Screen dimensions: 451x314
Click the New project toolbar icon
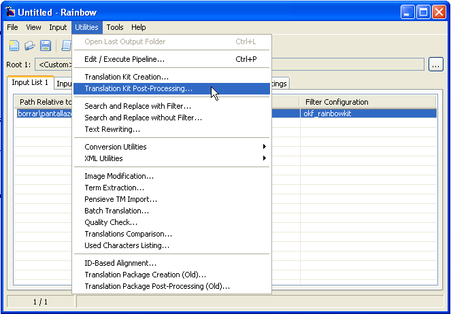(x=14, y=46)
